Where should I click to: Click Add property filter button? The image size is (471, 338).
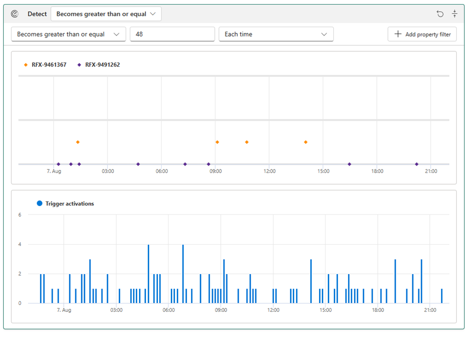(x=422, y=34)
